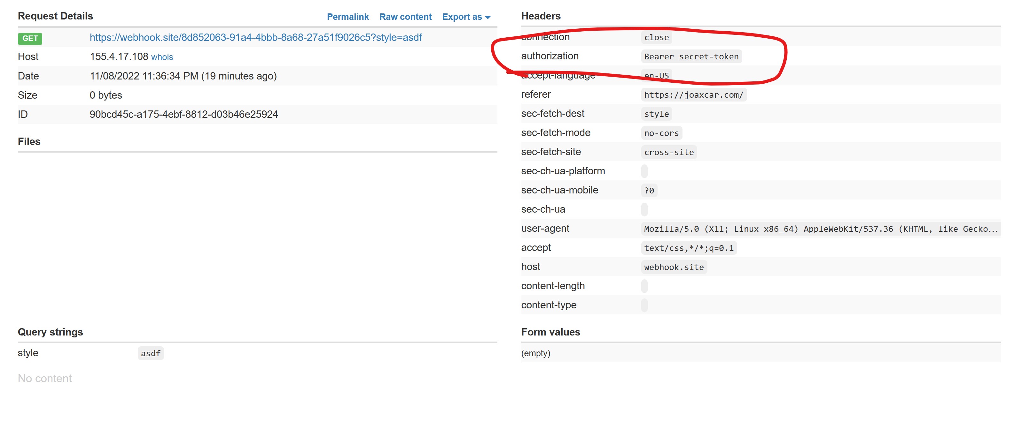Click the host webhook.site header value
Screen dimensions: 1014x422
(674, 267)
